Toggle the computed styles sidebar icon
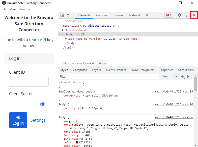 [x=189, y=76]
